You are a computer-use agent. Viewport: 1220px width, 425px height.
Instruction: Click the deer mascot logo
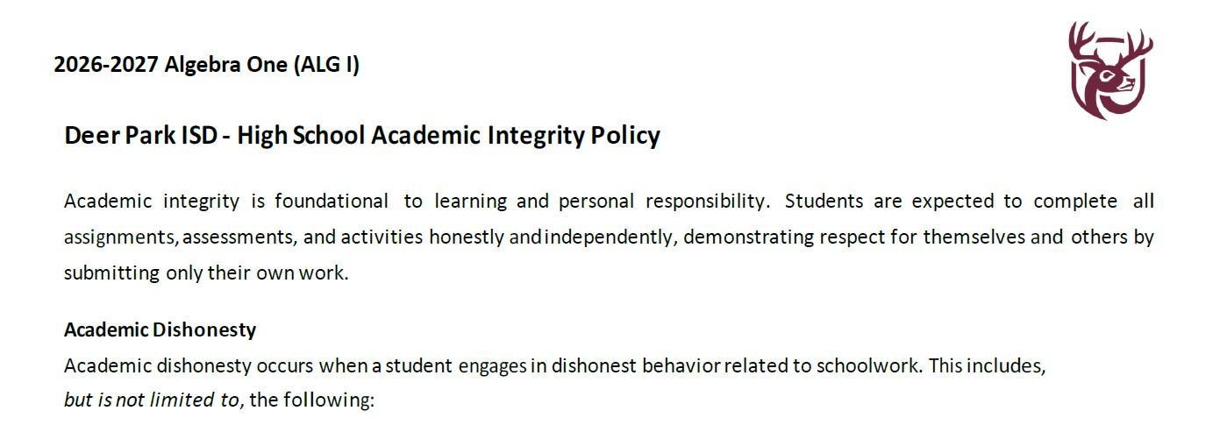tap(1110, 70)
